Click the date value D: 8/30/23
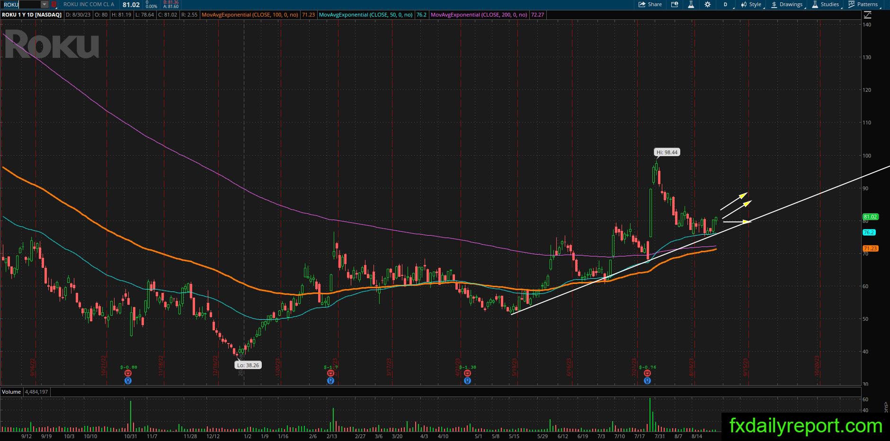 (78, 15)
